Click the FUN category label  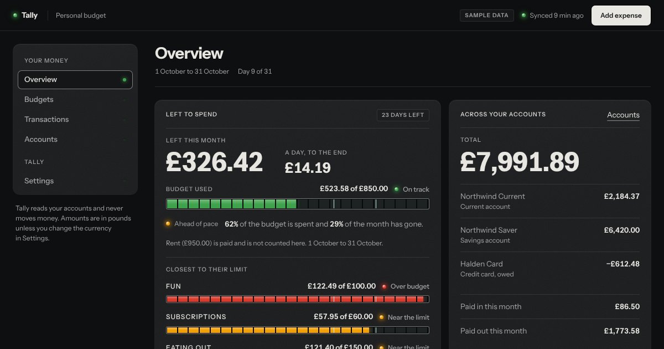pyautogui.click(x=173, y=286)
